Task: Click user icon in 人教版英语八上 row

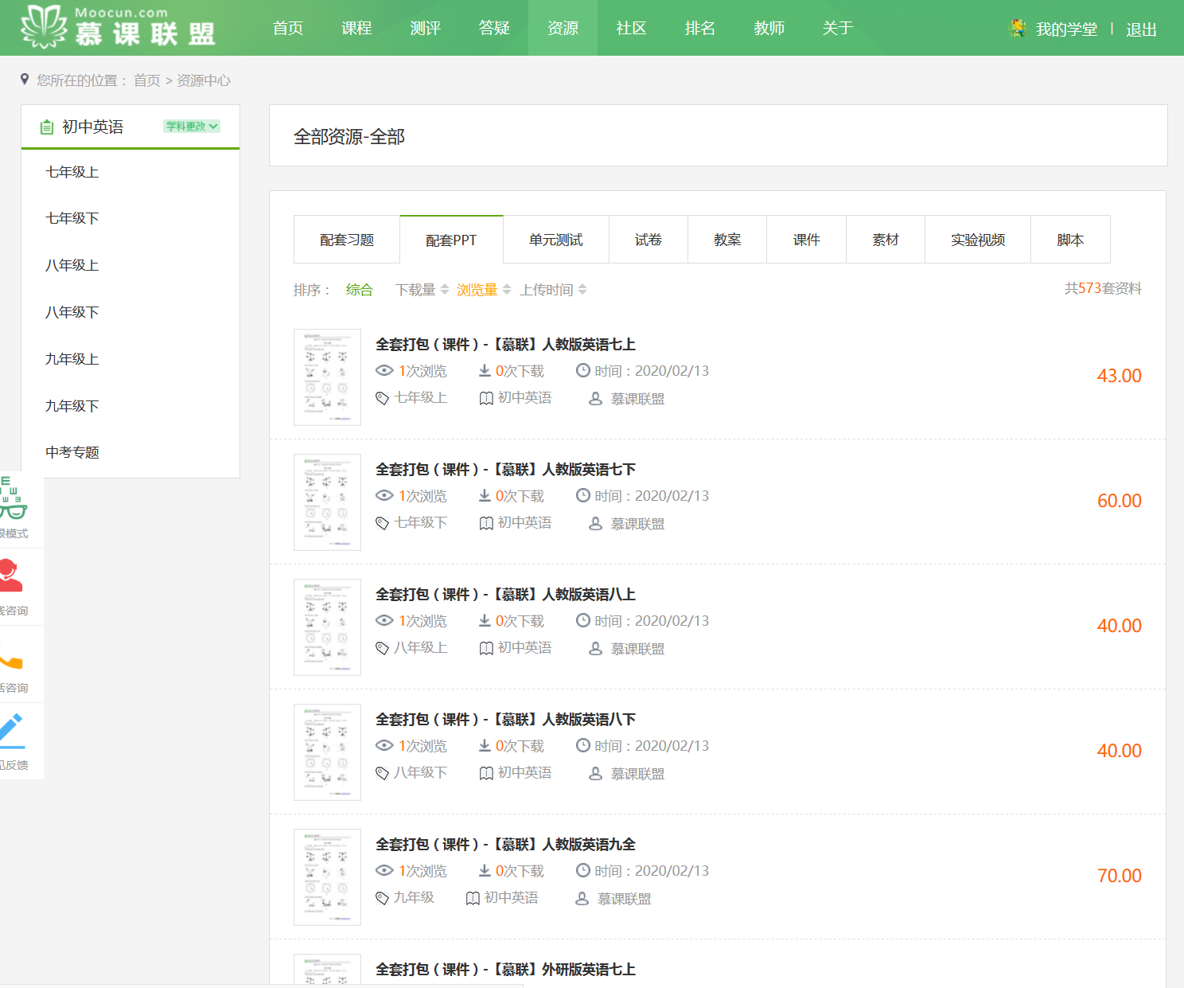Action: pyautogui.click(x=595, y=648)
